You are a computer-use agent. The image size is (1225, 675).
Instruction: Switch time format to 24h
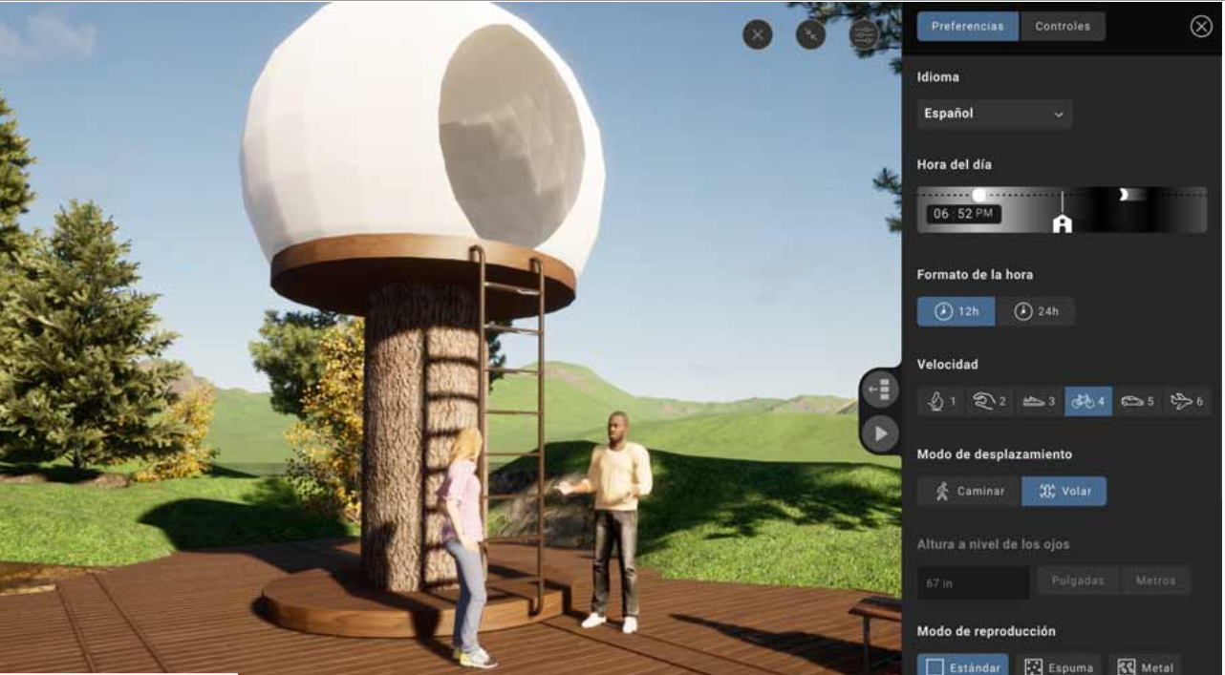(x=1036, y=312)
